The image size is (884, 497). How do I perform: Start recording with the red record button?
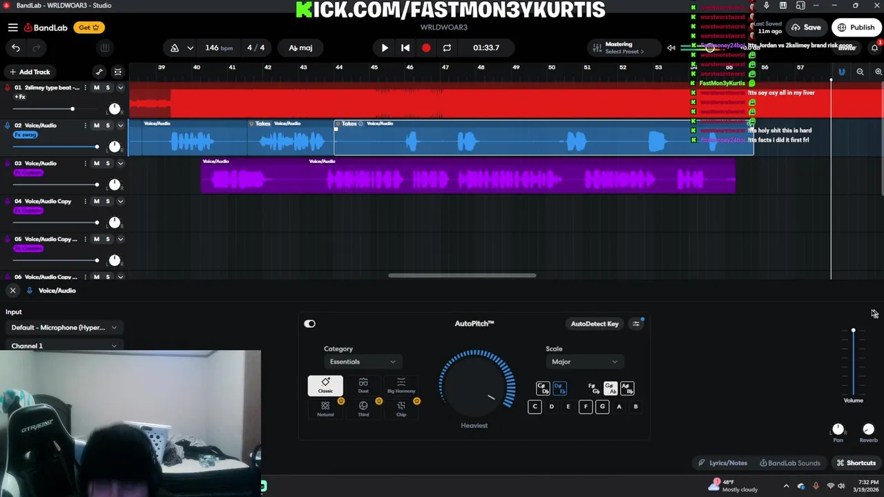[426, 48]
